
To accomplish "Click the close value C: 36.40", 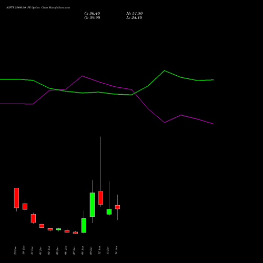I will click(92, 14).
